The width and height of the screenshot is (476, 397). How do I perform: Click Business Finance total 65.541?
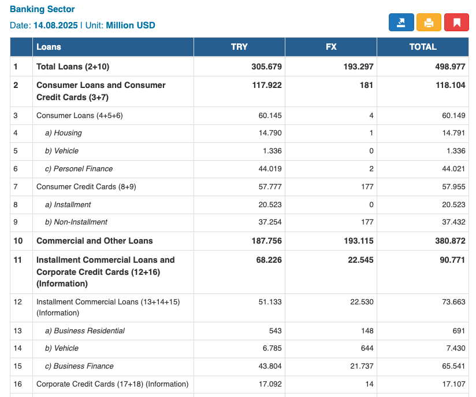(x=453, y=366)
